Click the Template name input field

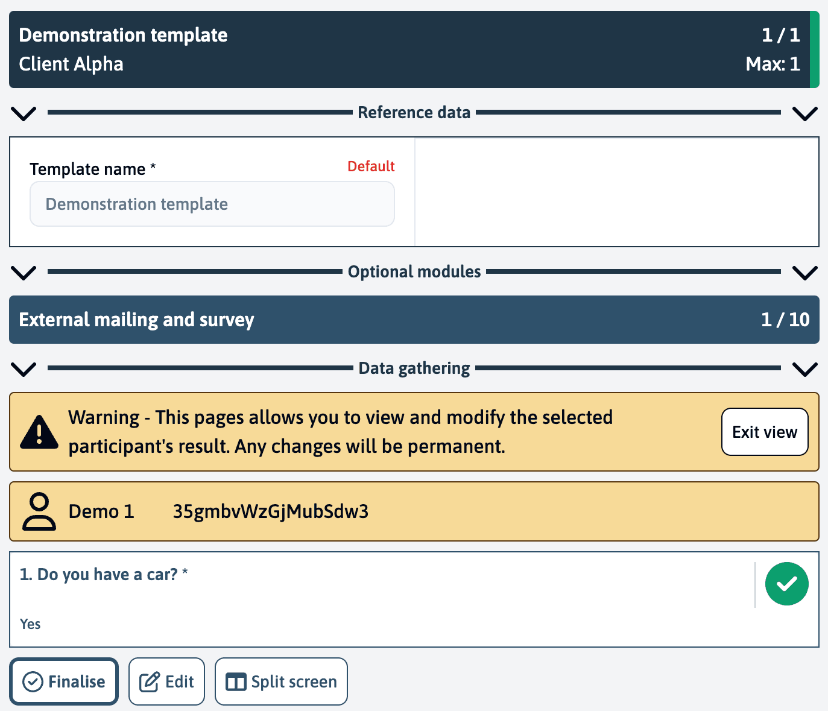click(x=212, y=204)
